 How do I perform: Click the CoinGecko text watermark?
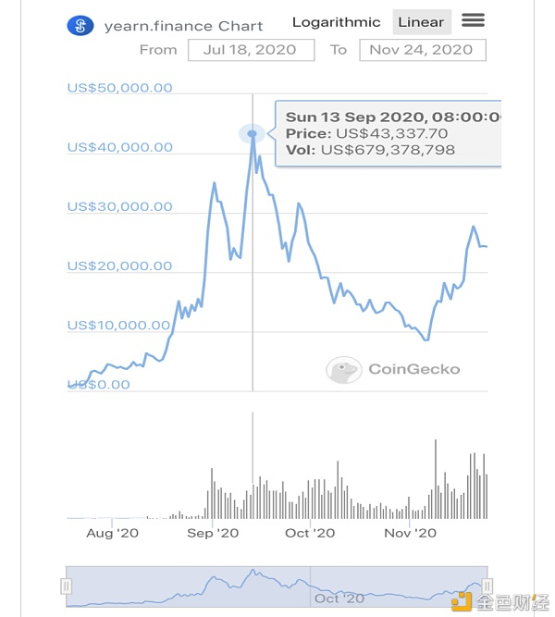[413, 369]
